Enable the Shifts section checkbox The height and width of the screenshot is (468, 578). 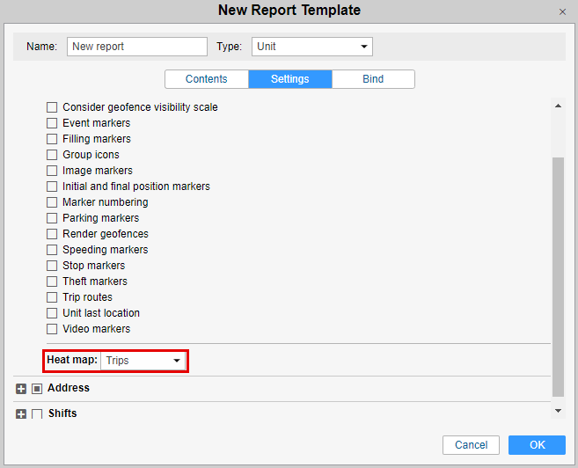click(37, 414)
